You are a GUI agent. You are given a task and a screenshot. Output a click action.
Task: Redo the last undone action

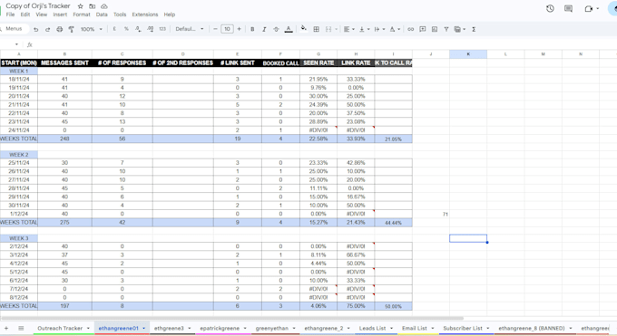point(47,29)
